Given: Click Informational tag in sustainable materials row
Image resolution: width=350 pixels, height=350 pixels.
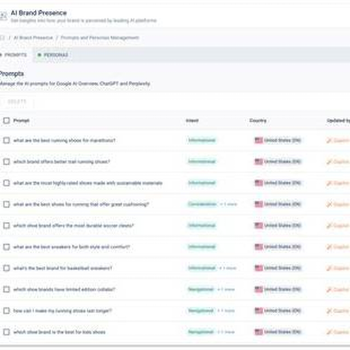Looking at the screenshot, I should 202,183.
